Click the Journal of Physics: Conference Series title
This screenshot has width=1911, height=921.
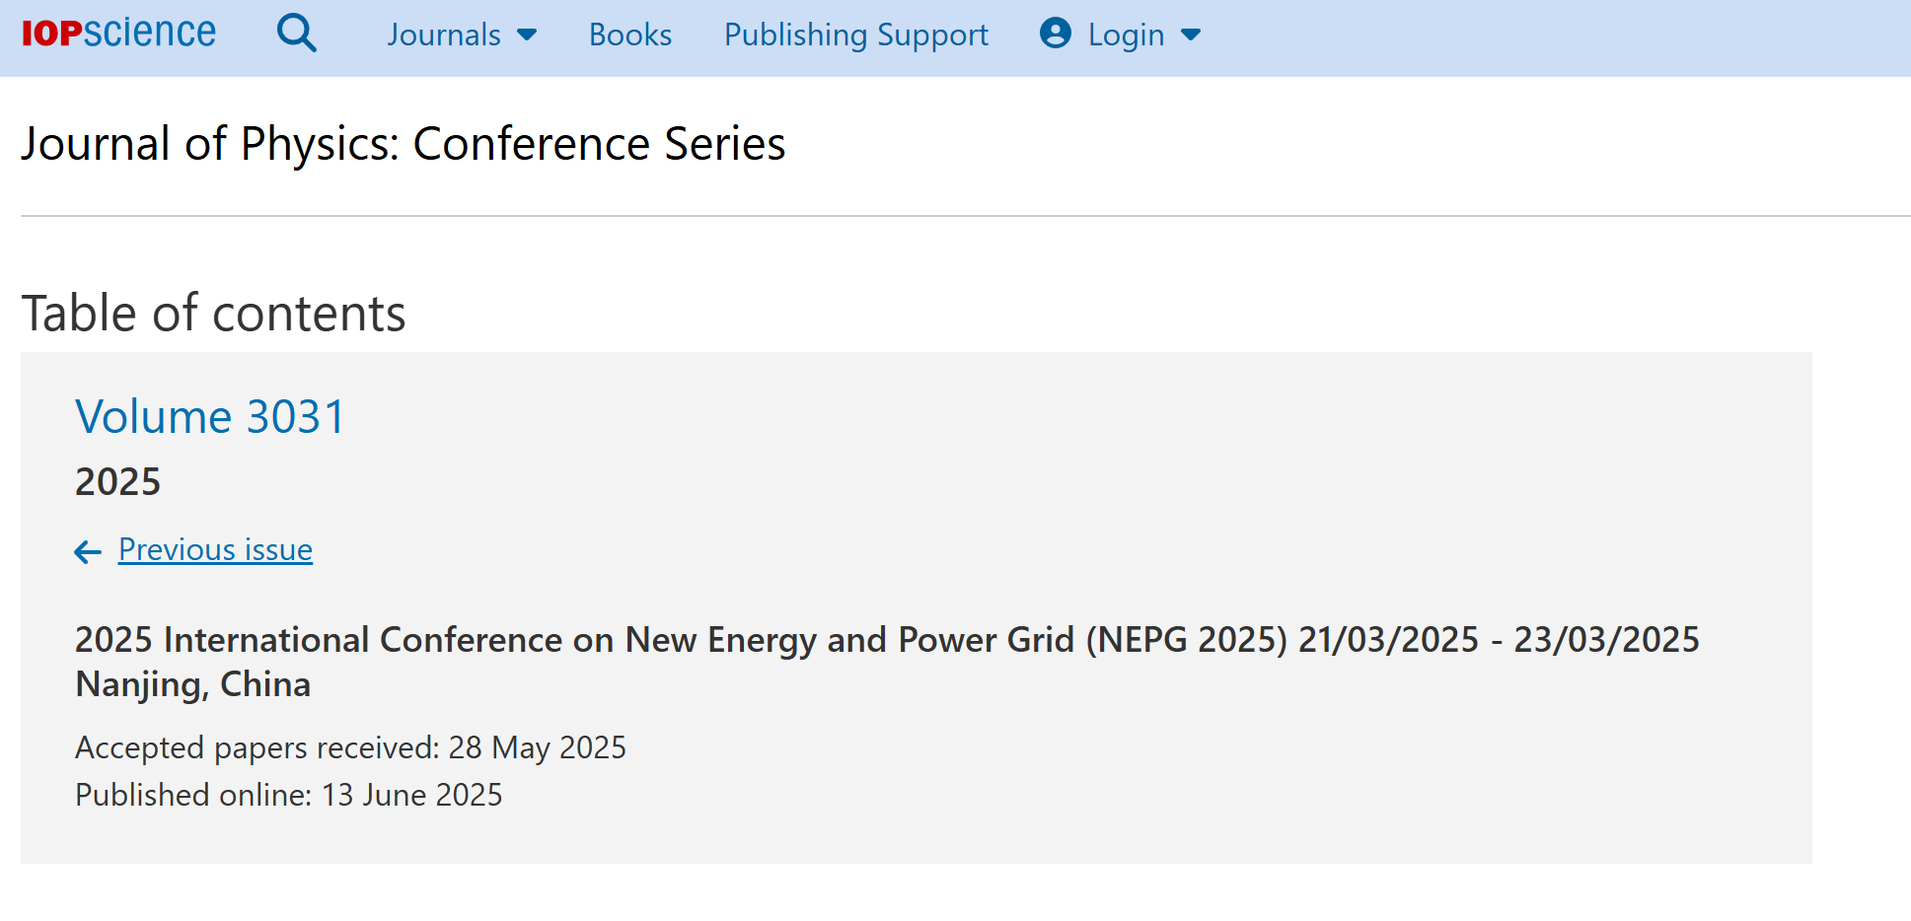click(404, 144)
